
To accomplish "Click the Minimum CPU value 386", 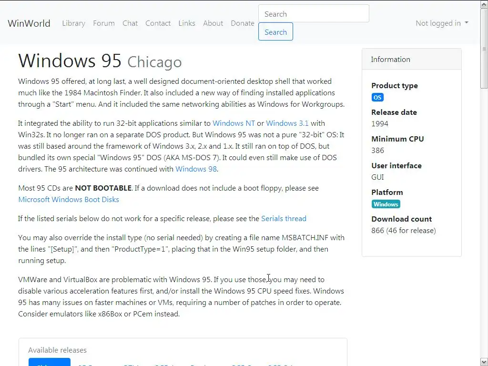I will [377, 151].
